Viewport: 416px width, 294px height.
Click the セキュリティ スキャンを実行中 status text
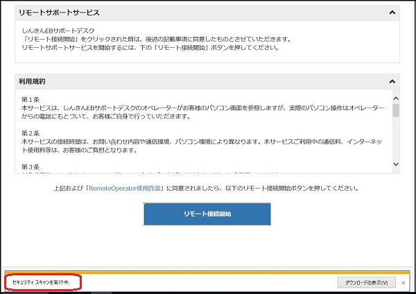click(42, 283)
